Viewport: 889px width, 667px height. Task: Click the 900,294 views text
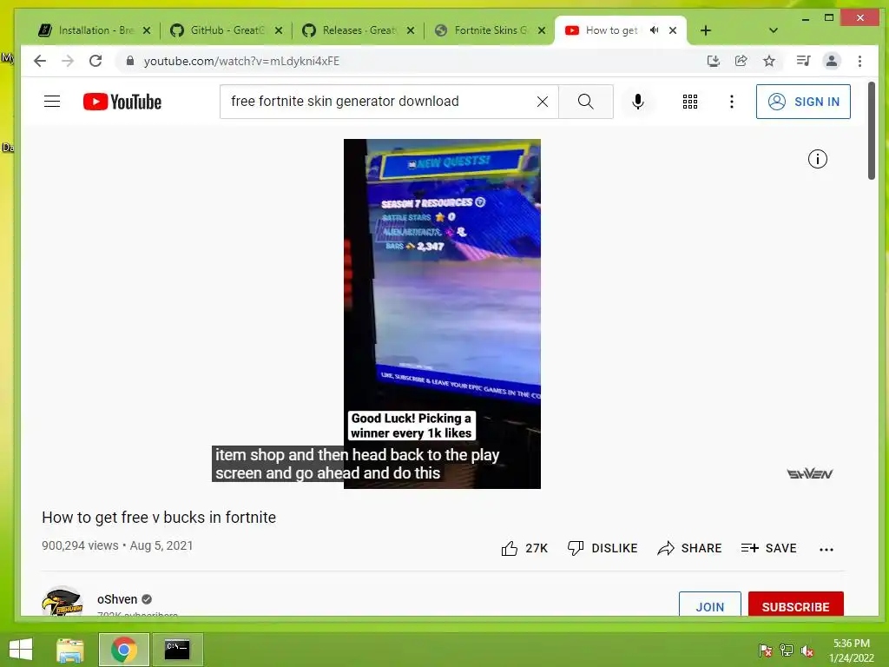pos(80,545)
